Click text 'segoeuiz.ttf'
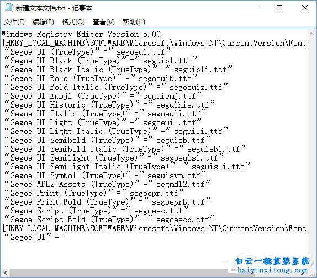Viewport: 317px width, 278px height. click(x=196, y=87)
